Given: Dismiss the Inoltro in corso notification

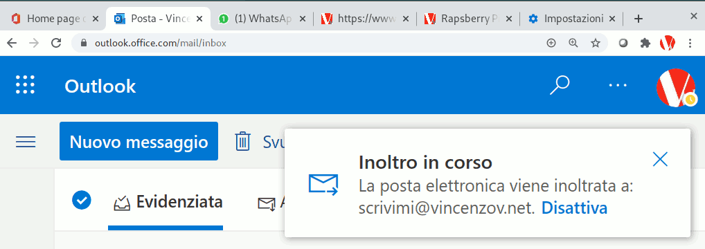Looking at the screenshot, I should pos(660,159).
